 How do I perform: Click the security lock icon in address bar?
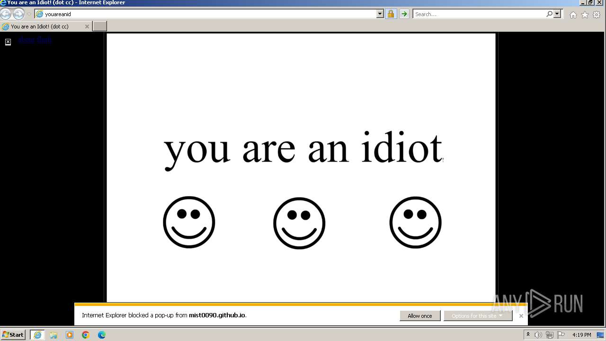[391, 14]
